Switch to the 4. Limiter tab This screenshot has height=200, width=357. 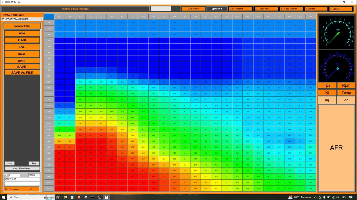click(316, 9)
